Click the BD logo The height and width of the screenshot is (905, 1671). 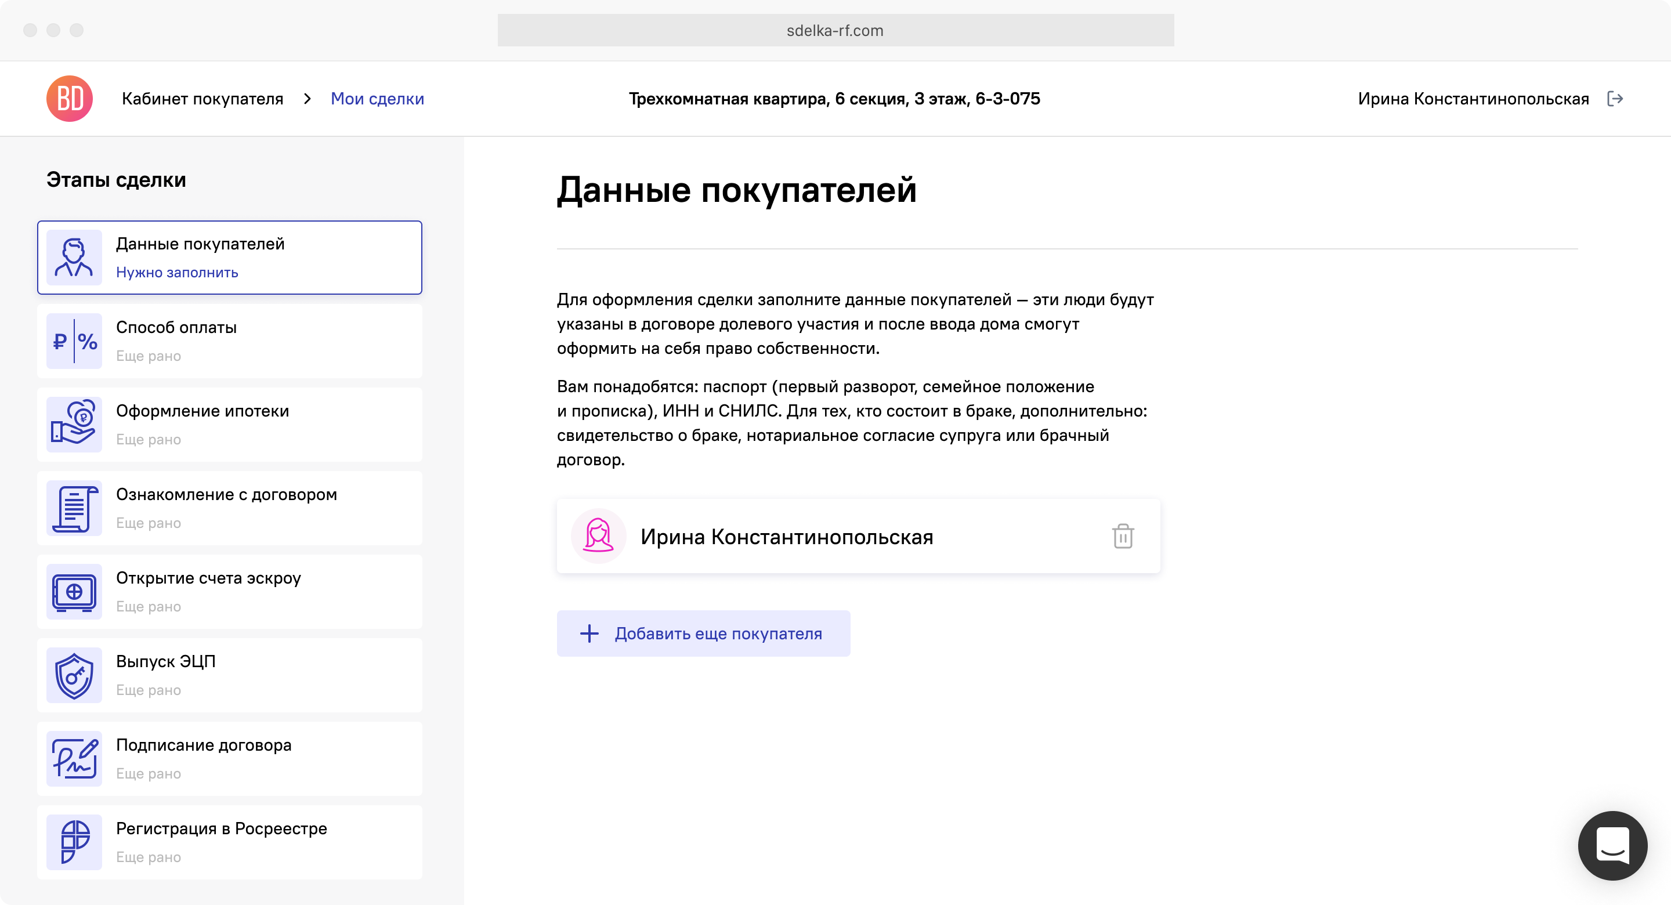(70, 99)
